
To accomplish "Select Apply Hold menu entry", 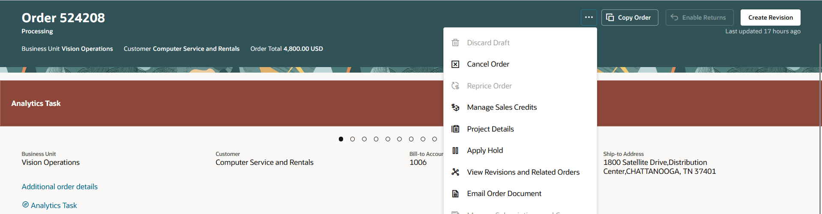I will [520, 150].
